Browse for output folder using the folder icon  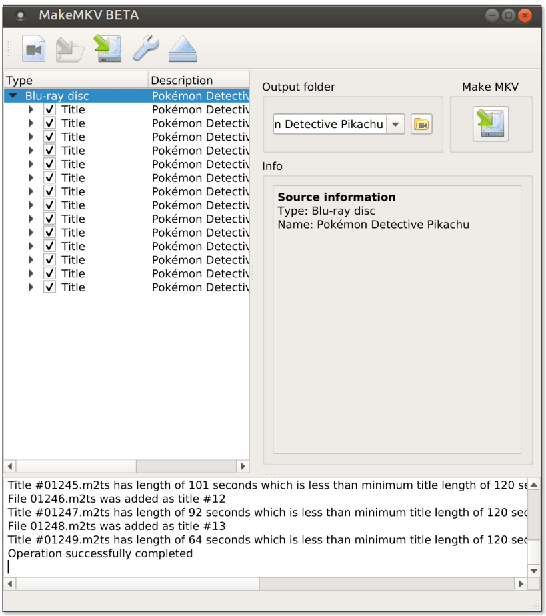(421, 124)
